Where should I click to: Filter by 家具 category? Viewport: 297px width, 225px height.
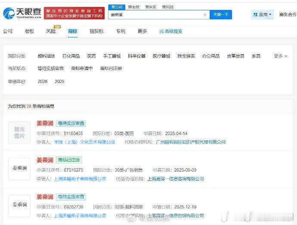256,56
